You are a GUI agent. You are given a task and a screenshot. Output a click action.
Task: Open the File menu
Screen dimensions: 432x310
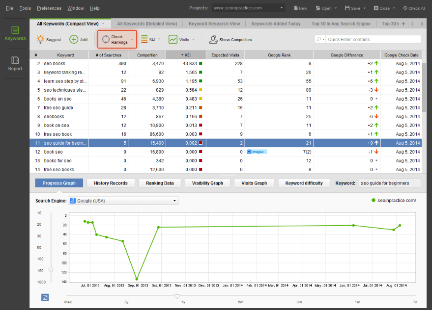(x=10, y=8)
